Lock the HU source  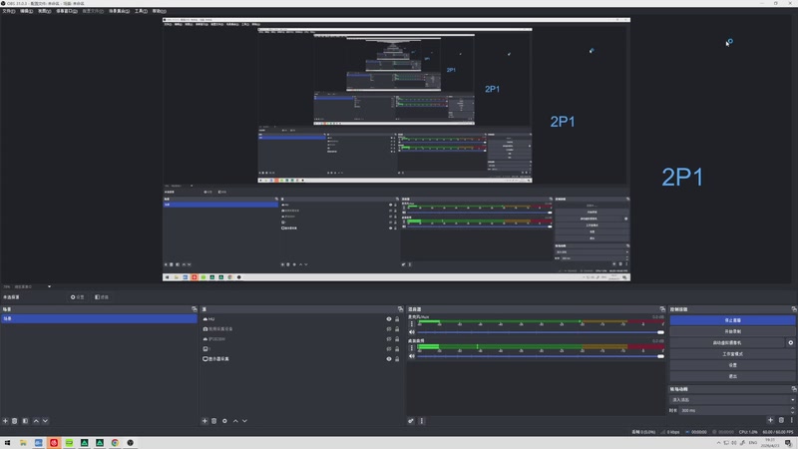click(x=397, y=319)
